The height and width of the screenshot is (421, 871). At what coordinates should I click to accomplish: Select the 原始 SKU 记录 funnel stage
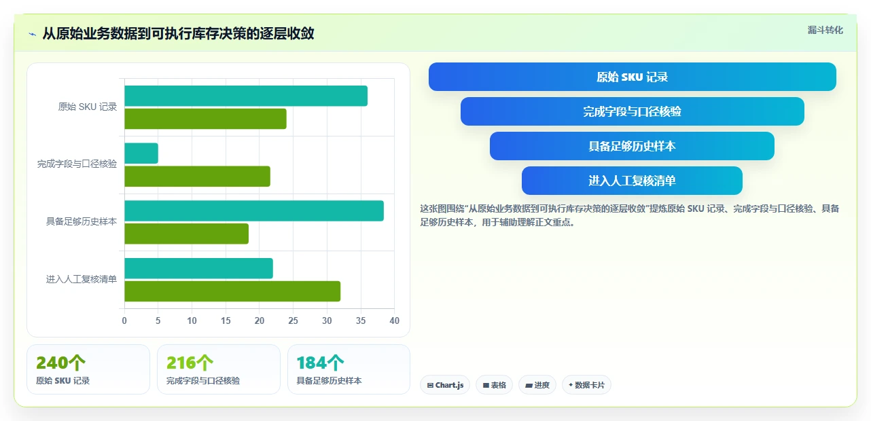point(633,77)
